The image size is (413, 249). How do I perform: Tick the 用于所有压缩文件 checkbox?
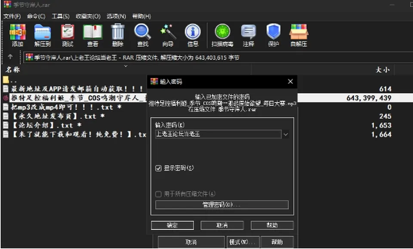point(158,194)
